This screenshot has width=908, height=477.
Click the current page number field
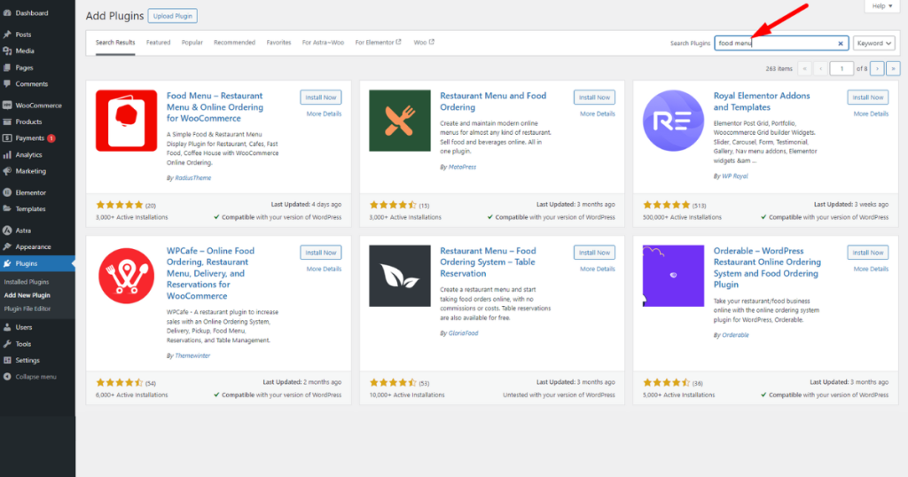841,68
